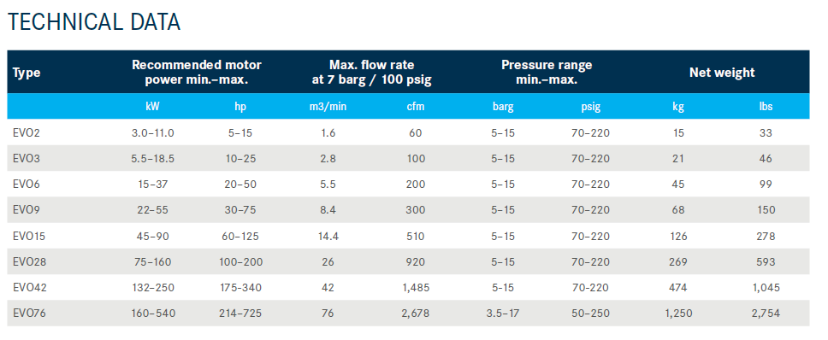828x340 pixels.
Task: Select the EVO2 row label
Action: click(x=27, y=132)
